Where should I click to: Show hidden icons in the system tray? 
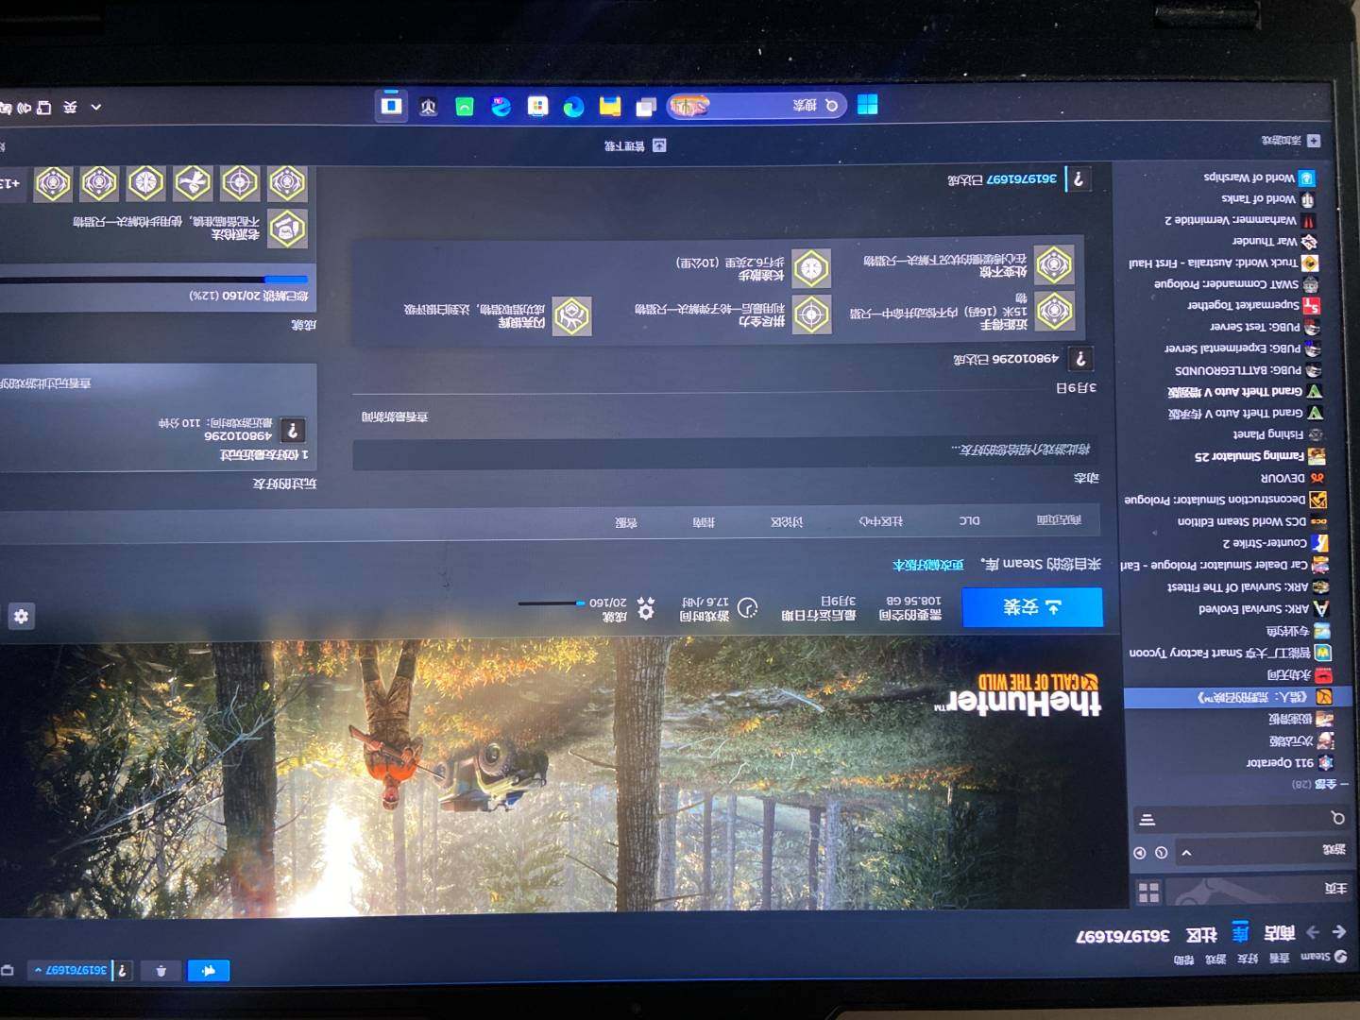(95, 108)
